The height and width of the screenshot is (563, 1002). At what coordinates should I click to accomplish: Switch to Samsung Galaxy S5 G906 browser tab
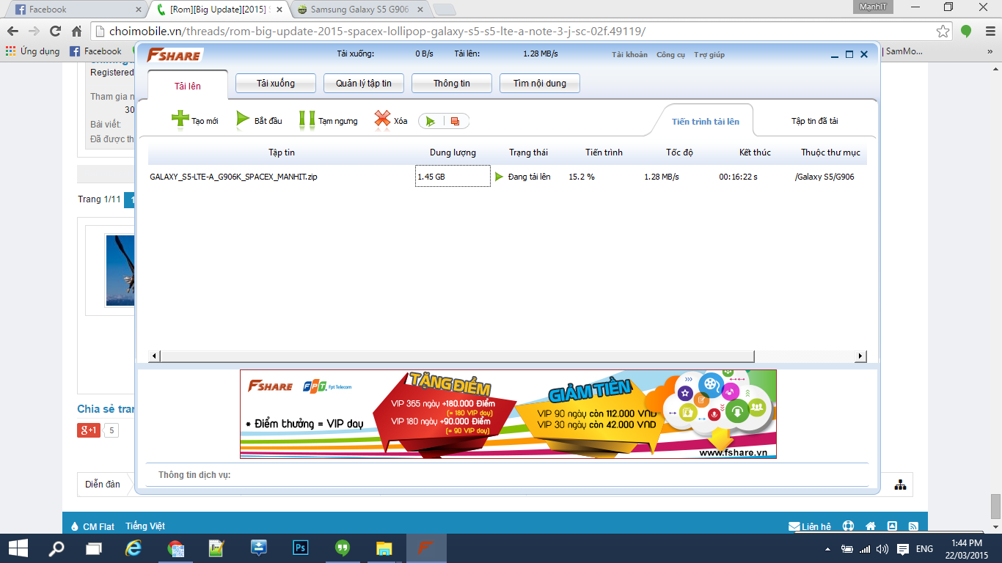click(359, 10)
